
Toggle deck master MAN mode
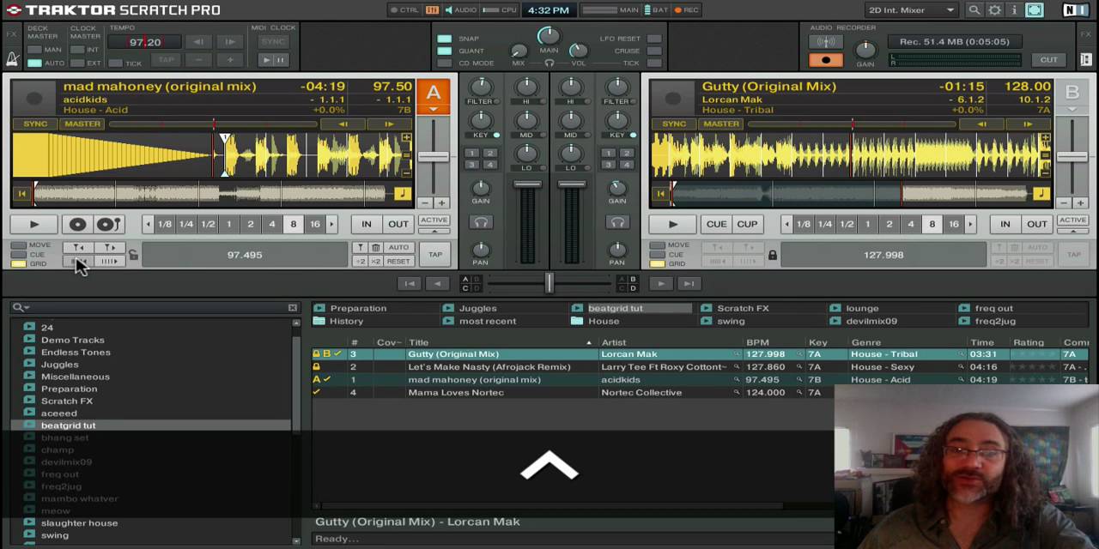(34, 50)
